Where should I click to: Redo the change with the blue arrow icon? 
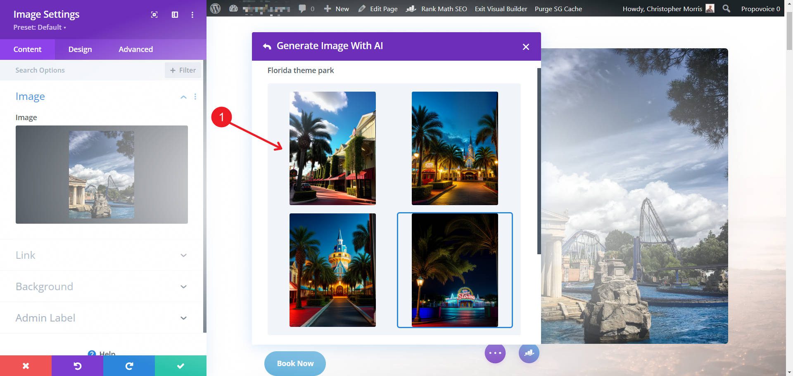(129, 365)
